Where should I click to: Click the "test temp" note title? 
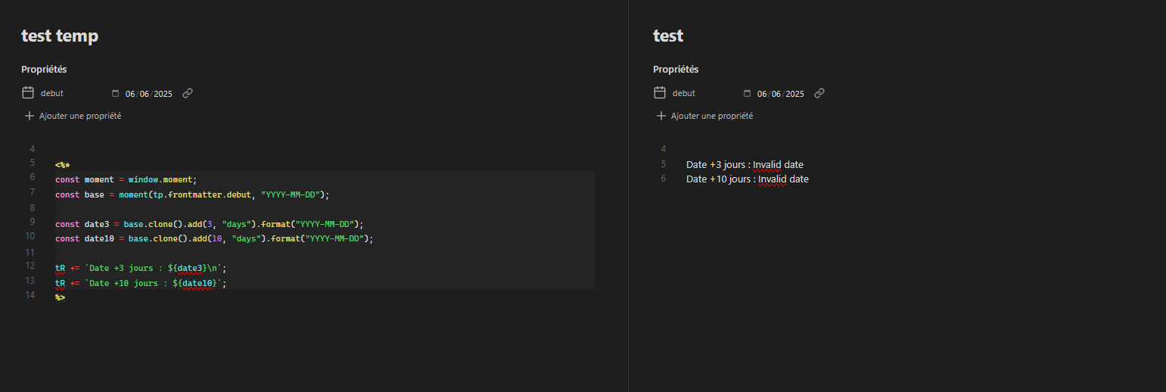point(60,36)
